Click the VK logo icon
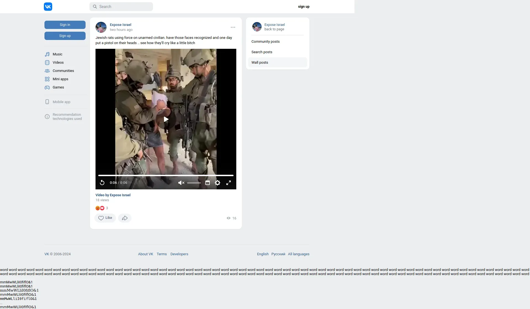This screenshot has width=530, height=309. click(x=48, y=7)
